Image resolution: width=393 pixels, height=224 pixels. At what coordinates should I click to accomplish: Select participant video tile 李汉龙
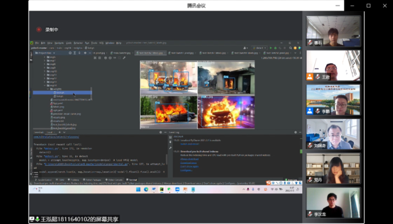(x=333, y=203)
